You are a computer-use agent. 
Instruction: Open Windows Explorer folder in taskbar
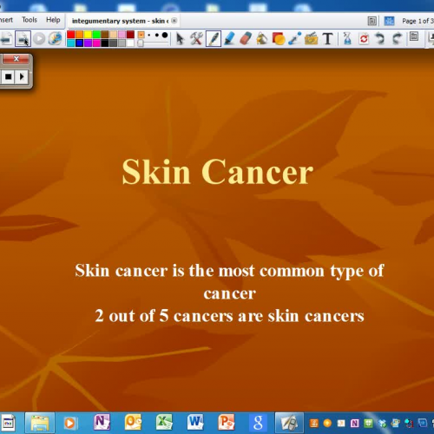[40, 423]
